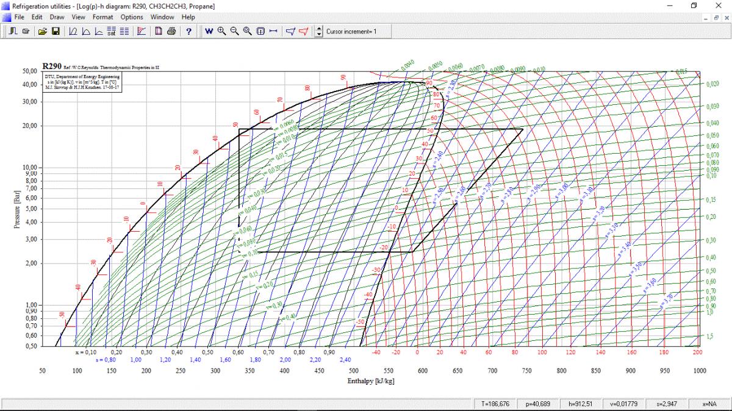This screenshot has height=411, width=732.
Task: Open the Window menu
Action: point(162,17)
